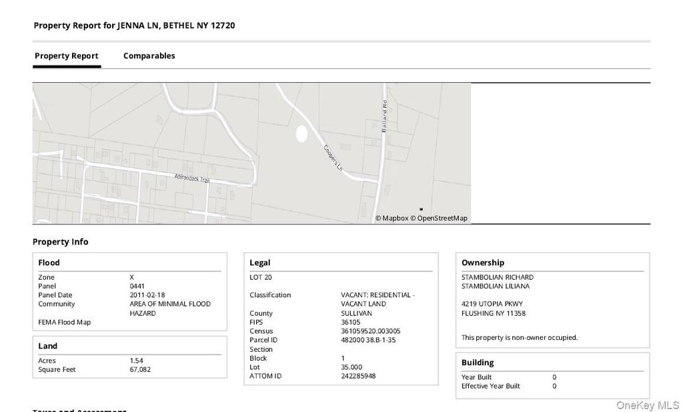Click the Parcel ID value 482000 38.B-1-35
Image resolution: width=683 pixels, height=412 pixels.
368,340
